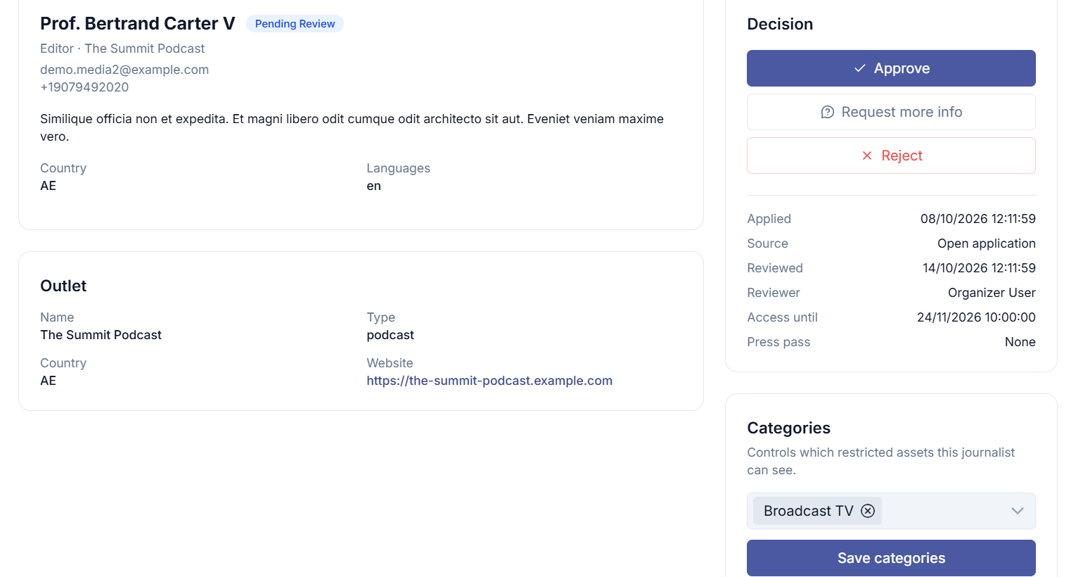Click applied date 08/10/2026 12:11:59

click(x=978, y=219)
